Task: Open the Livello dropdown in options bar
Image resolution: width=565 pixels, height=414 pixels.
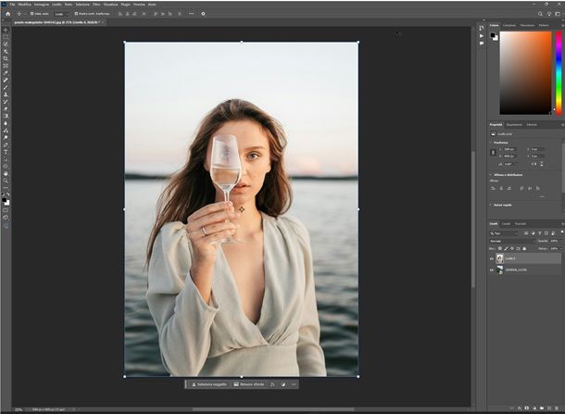Action: [x=62, y=14]
